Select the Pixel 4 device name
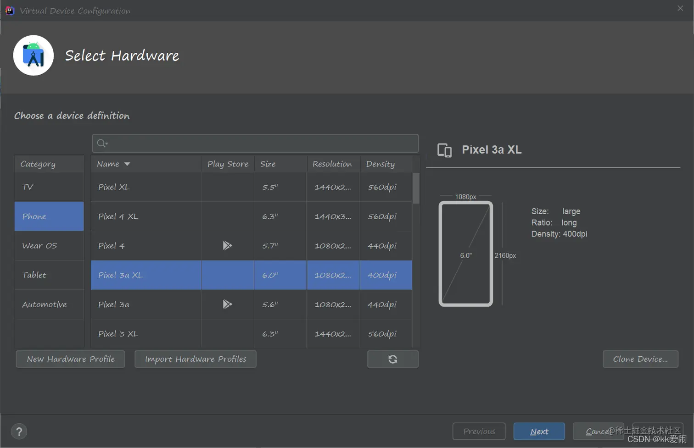694x448 pixels. click(111, 246)
